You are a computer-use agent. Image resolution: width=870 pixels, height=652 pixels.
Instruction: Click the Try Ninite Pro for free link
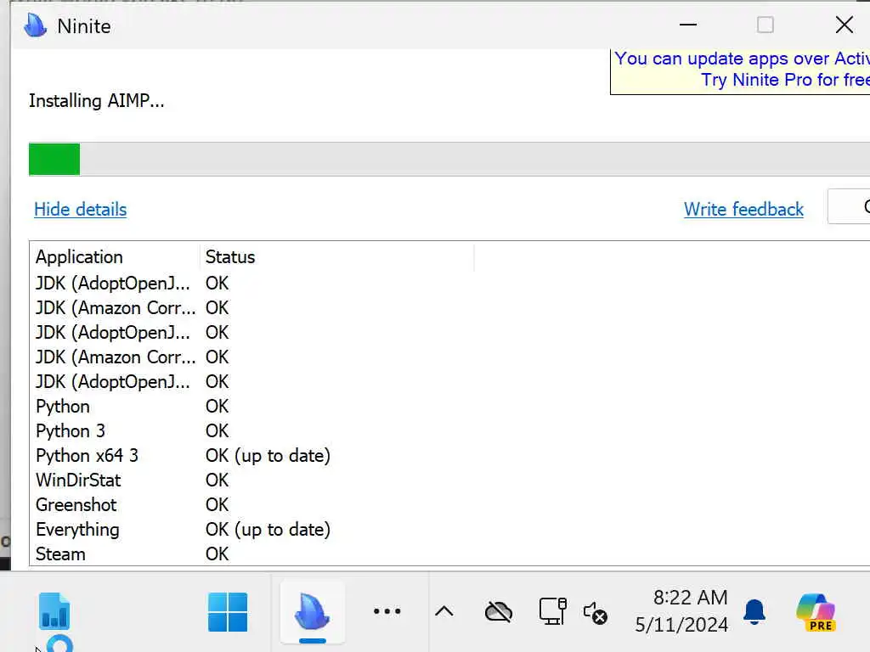point(785,80)
